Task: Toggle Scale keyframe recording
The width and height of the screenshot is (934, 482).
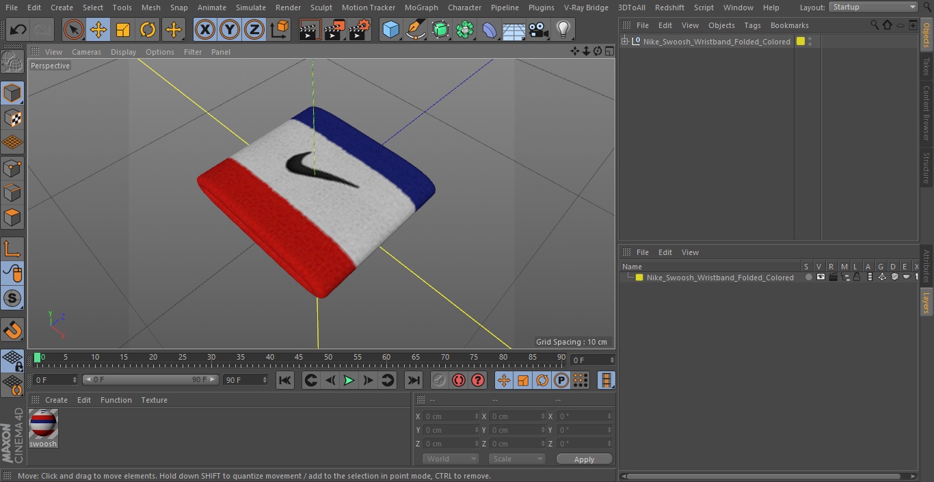Action: 523,380
